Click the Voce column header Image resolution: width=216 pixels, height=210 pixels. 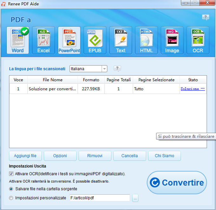tap(18, 80)
